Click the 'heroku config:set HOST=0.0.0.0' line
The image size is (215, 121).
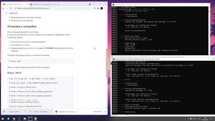click(x=23, y=87)
